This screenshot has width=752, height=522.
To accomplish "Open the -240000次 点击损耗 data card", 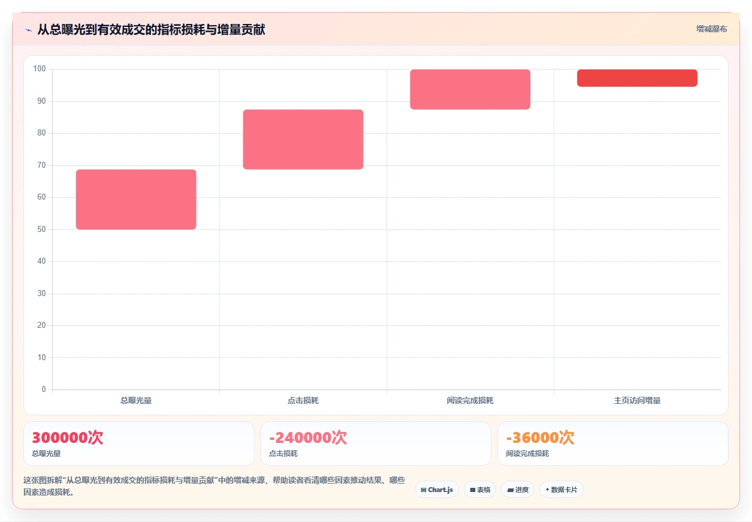I will 376,443.
